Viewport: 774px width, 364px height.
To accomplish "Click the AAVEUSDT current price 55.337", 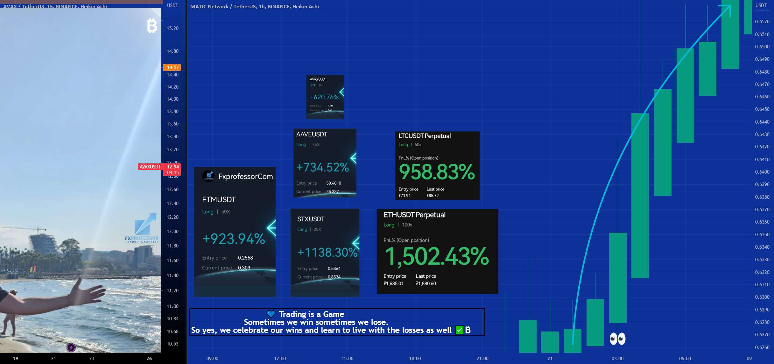I will click(332, 191).
